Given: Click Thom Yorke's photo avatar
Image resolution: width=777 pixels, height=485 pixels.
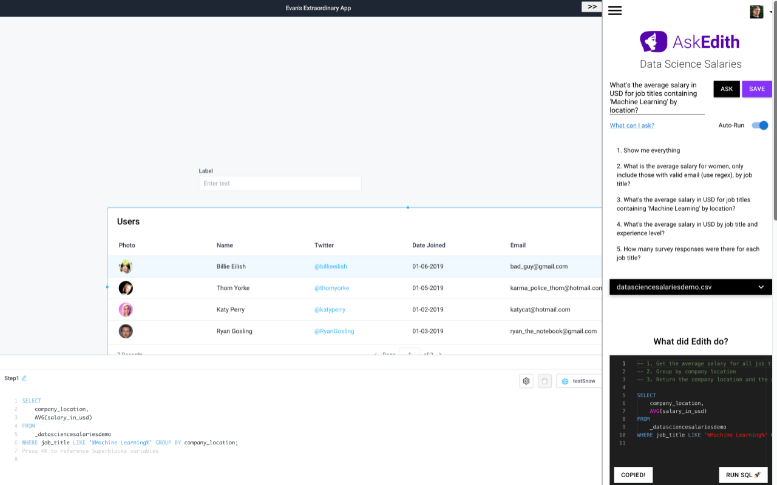Looking at the screenshot, I should point(126,288).
